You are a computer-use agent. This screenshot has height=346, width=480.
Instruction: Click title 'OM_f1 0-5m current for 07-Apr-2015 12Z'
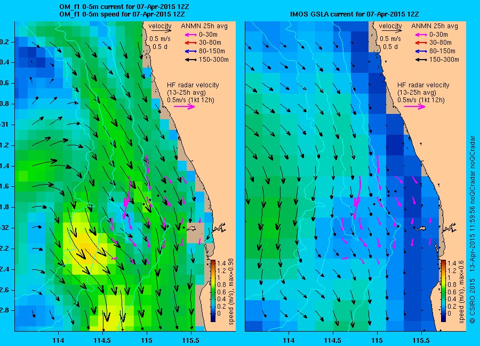124,7
